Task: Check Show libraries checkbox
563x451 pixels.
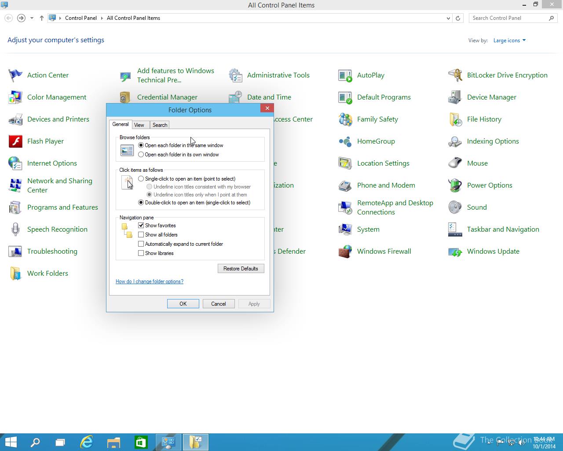Action: click(x=141, y=253)
